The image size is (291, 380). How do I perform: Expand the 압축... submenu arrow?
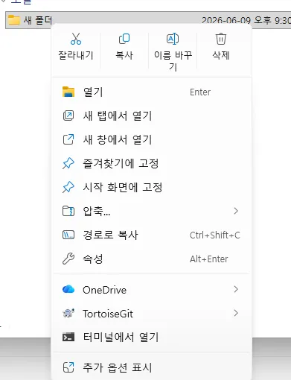pyautogui.click(x=236, y=211)
